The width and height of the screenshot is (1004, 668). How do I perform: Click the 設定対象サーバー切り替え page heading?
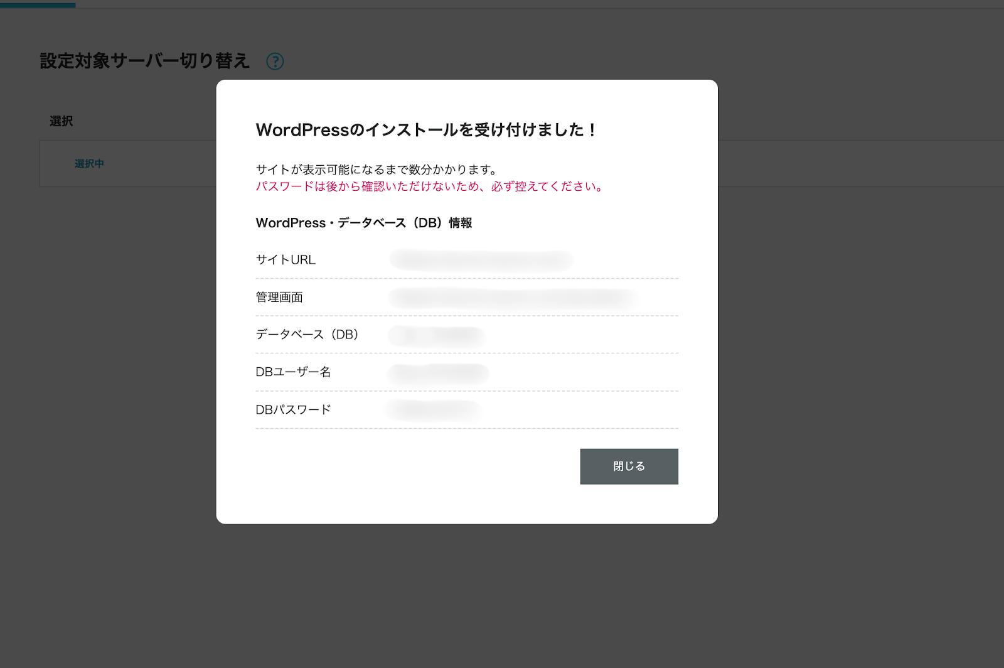(x=145, y=61)
